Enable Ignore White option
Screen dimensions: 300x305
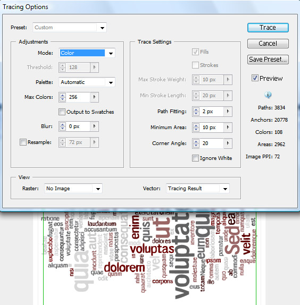pyautogui.click(x=195, y=158)
